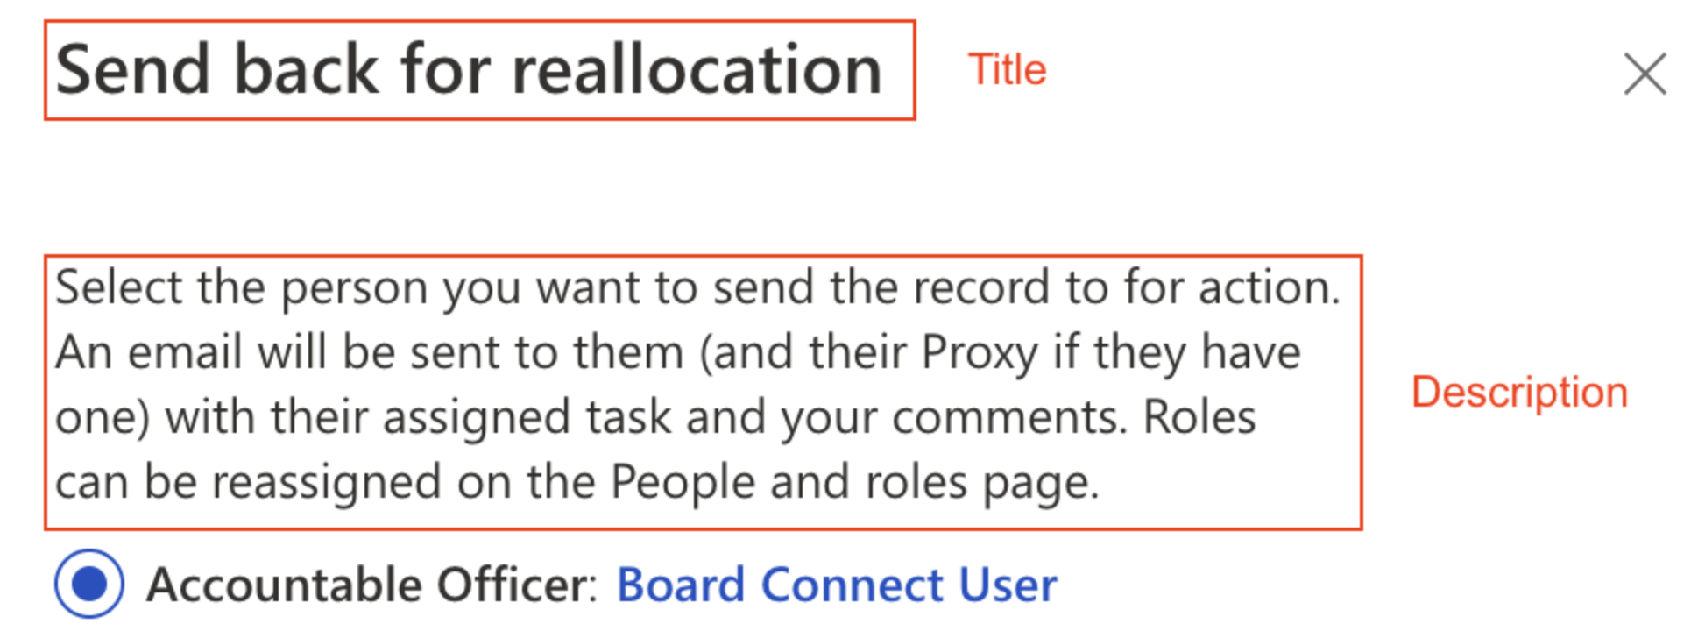The height and width of the screenshot is (631, 1698).
Task: Click the line starting 'Select the person'
Action: [697, 287]
